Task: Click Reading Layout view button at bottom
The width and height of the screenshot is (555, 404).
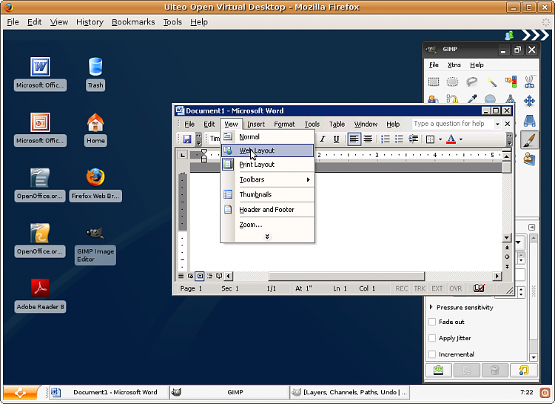Action: (x=219, y=276)
